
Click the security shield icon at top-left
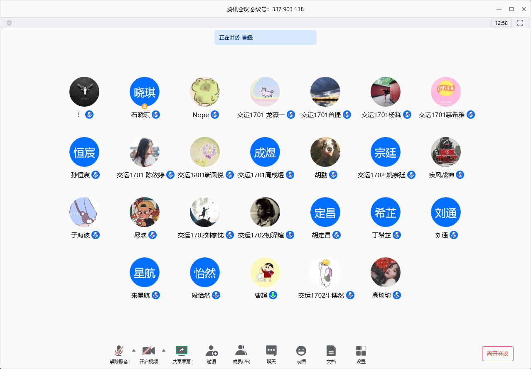[9, 23]
